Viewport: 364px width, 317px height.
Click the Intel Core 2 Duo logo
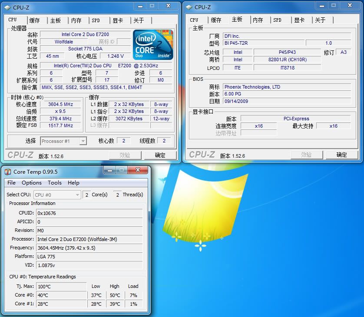coord(153,45)
